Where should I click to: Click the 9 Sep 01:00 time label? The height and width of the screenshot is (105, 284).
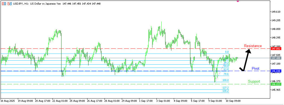click(x=215, y=101)
